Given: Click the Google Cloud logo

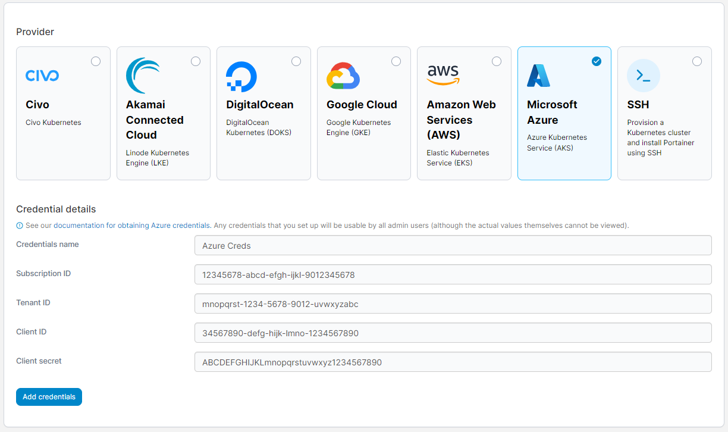Looking at the screenshot, I should point(342,75).
